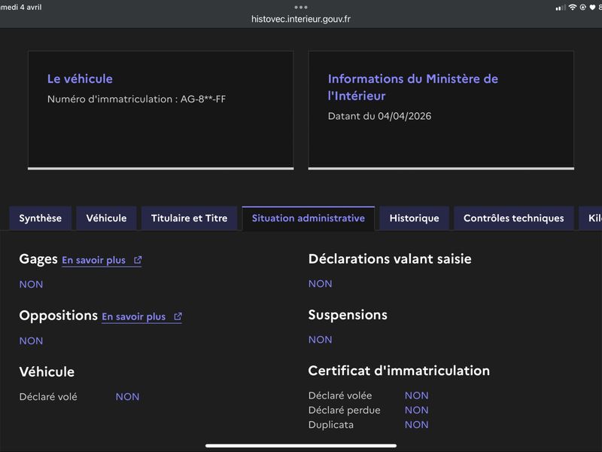Screen dimensions: 602x452
Task: Select the Titulaire et Titre tab
Action: pos(189,218)
